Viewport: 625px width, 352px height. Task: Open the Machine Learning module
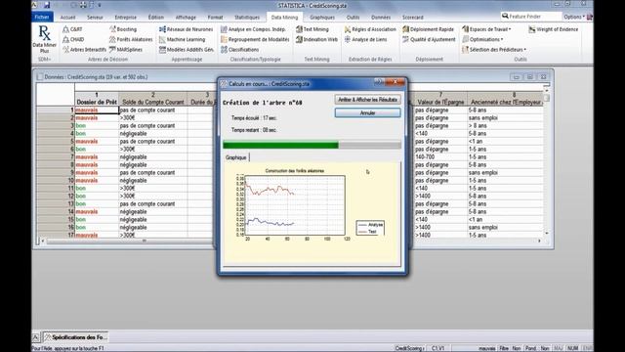[183, 39]
